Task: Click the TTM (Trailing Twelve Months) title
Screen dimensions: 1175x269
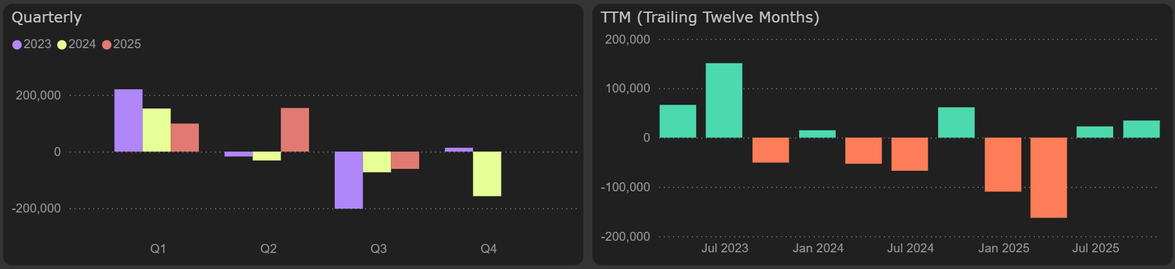Action: point(710,17)
